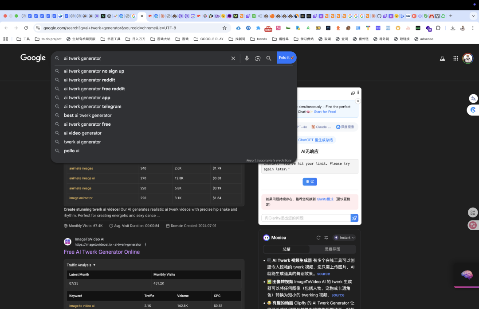Open the Google apps grid
479x309 pixels.
tap(455, 58)
